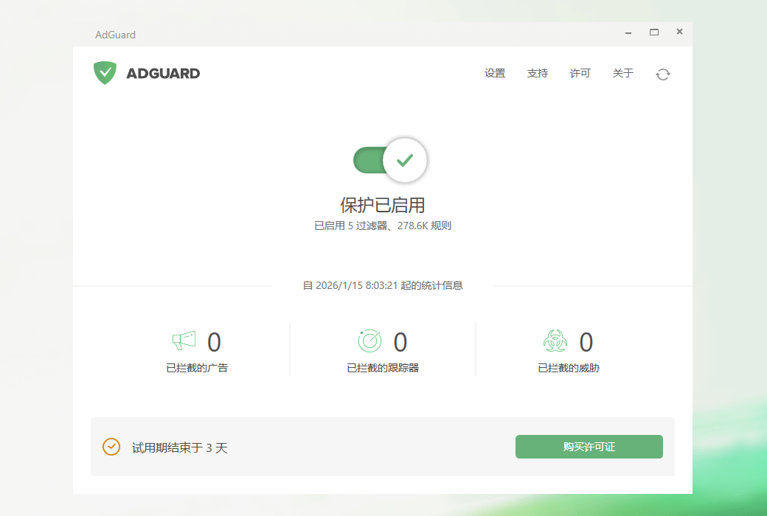The width and height of the screenshot is (767, 516).
Task: Click the stopwatch icon above 已拦截的跟踪器
Action: coord(369,341)
